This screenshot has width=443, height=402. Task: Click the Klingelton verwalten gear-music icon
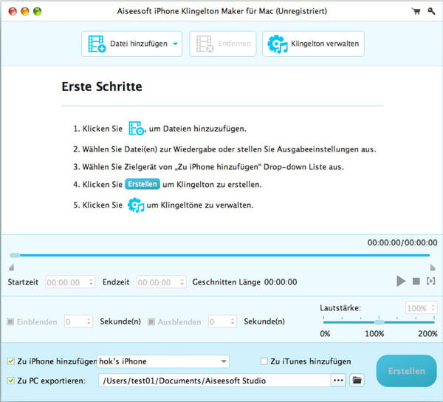278,44
